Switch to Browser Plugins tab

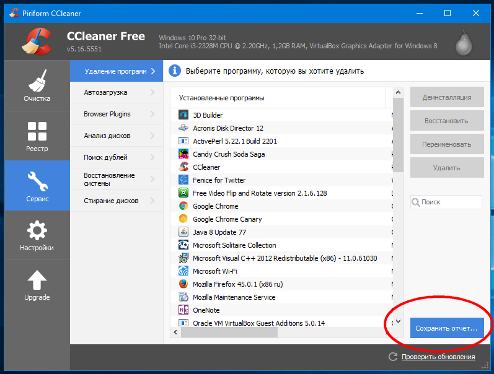coord(117,114)
